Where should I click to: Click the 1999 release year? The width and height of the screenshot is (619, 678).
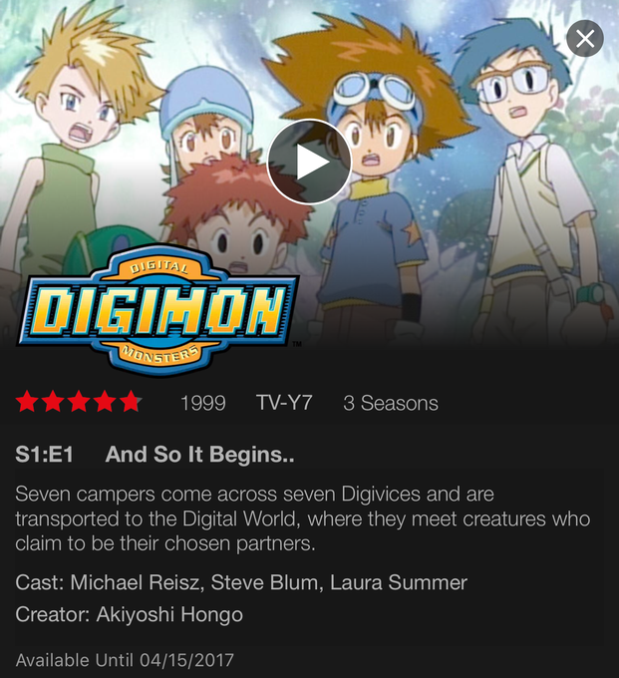click(x=203, y=403)
